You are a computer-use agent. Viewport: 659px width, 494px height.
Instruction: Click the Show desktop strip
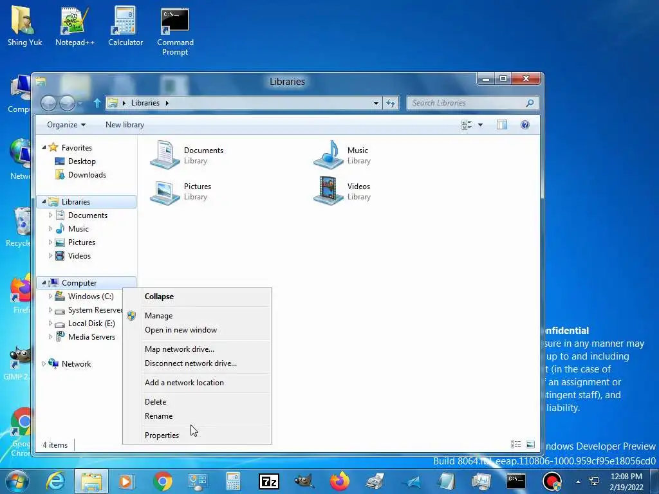pyautogui.click(x=654, y=481)
